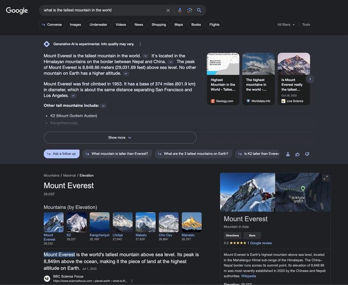
Task: Ask 'What mountain is taller than Everest?'
Action: pos(117,154)
